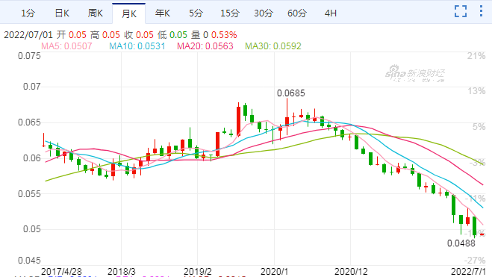Click the 2020/1 axis date label
The width and height of the screenshot is (492, 277).
click(x=274, y=272)
